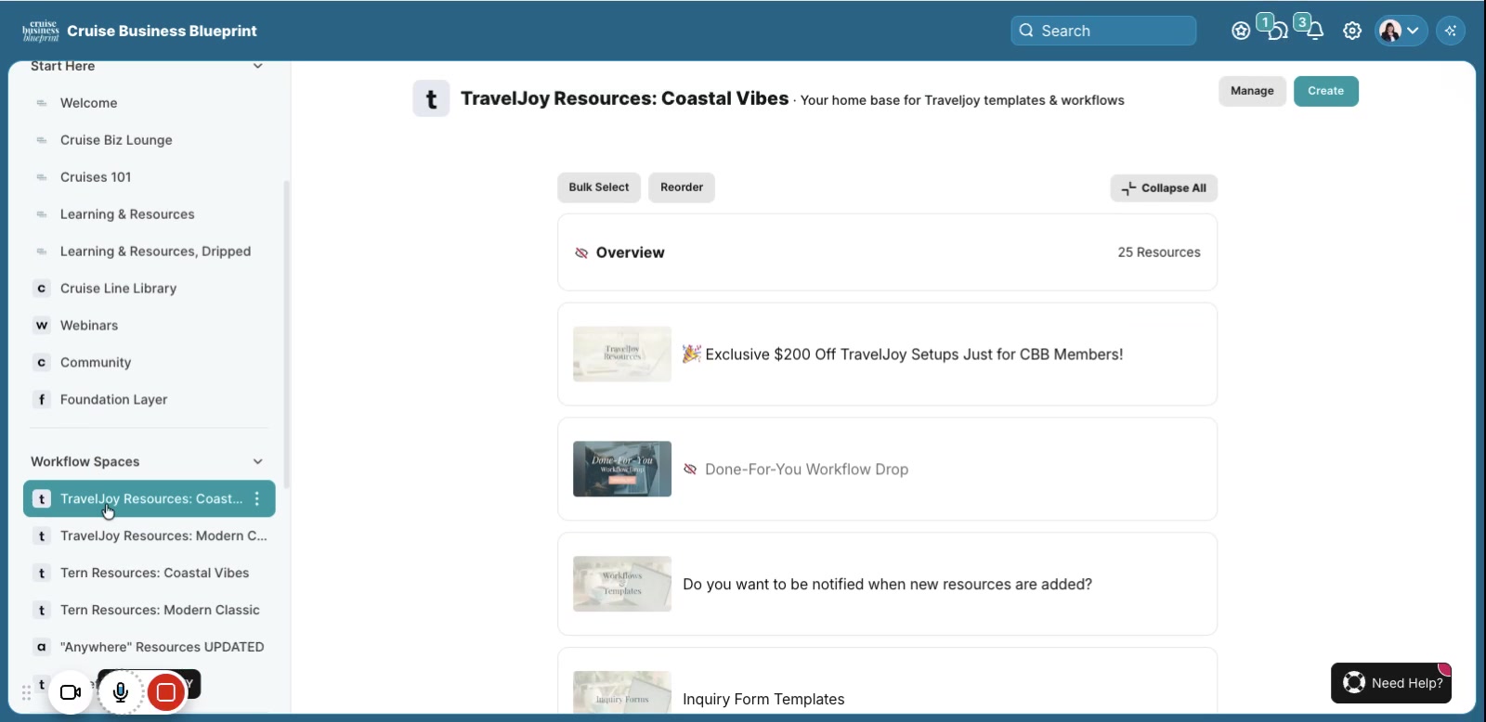Image resolution: width=1486 pixels, height=722 pixels.
Task: Mute the recording microphone
Action: 121,692
